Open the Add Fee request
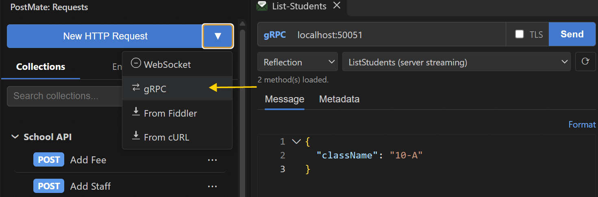This screenshot has width=598, height=197. tap(88, 160)
